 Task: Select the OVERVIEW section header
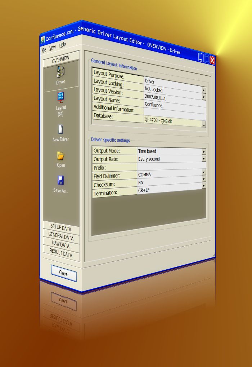click(61, 59)
